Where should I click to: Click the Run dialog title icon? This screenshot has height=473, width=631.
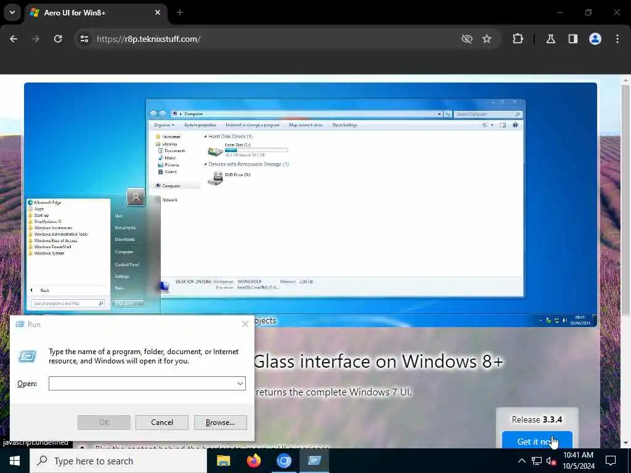(x=20, y=324)
